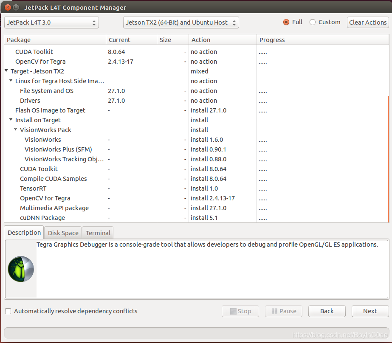392x343 pixels.
Task: Click the Size column header
Action: pyautogui.click(x=173, y=40)
